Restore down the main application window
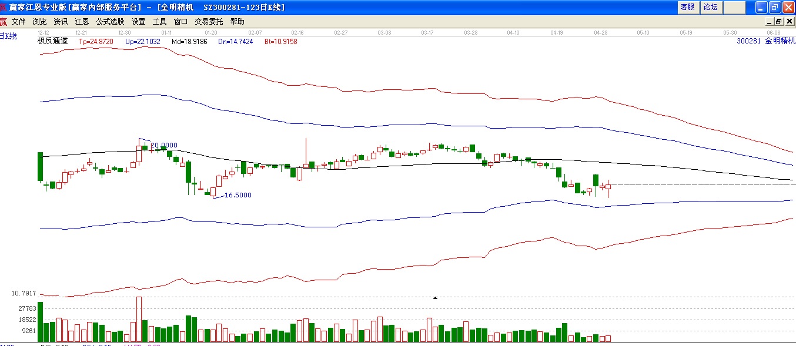 775,7
